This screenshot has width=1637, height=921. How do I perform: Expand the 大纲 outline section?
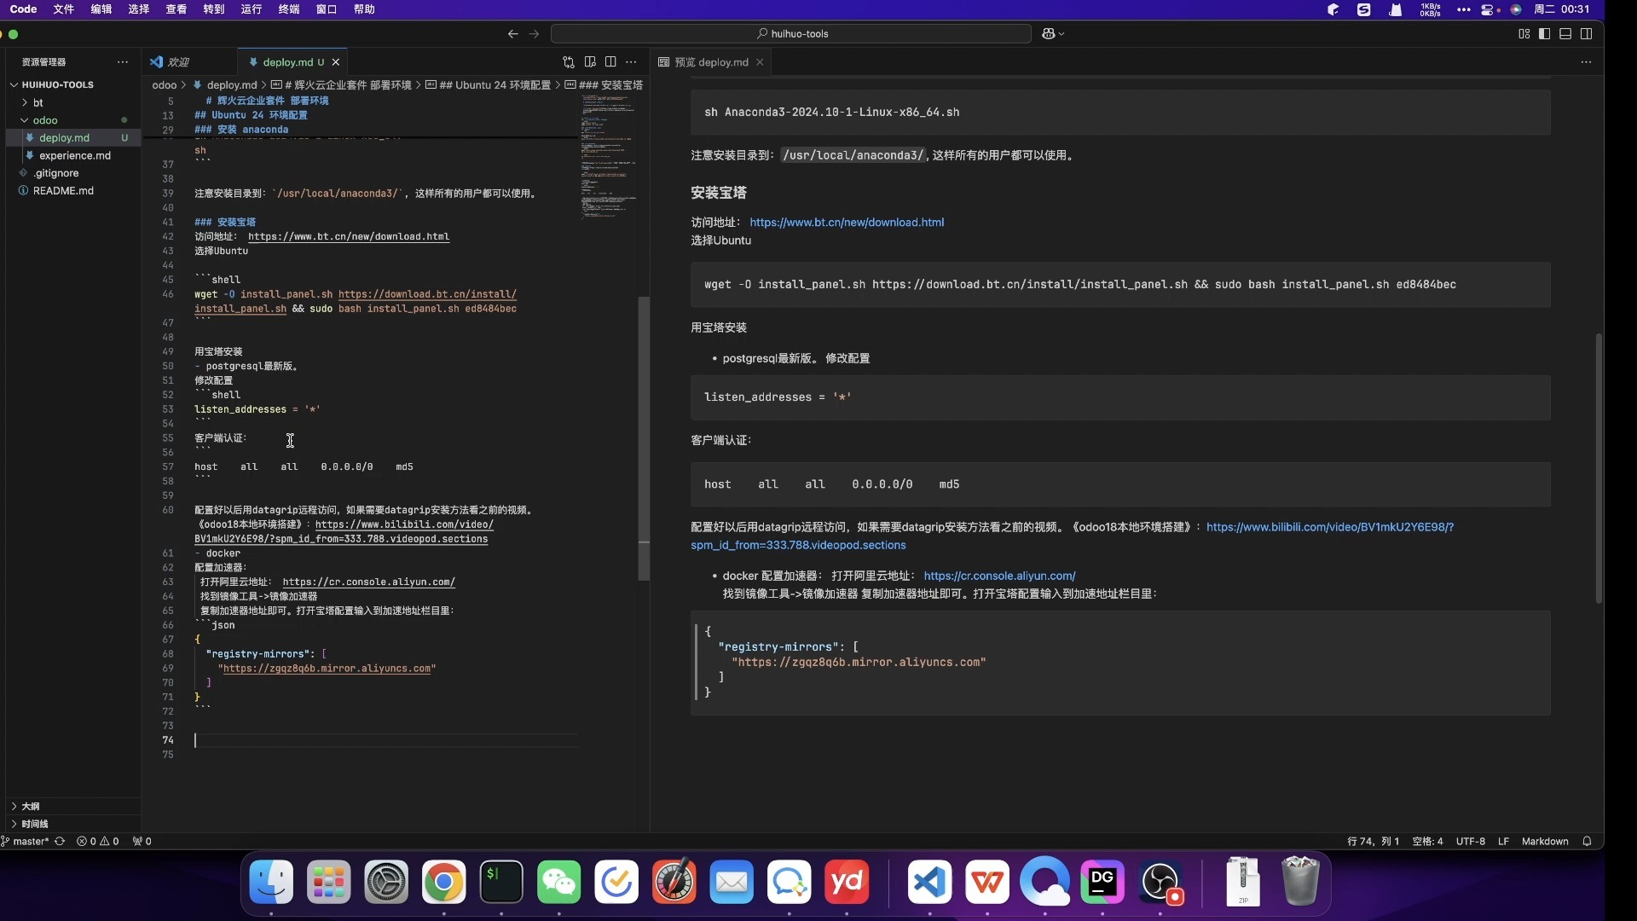coord(30,806)
